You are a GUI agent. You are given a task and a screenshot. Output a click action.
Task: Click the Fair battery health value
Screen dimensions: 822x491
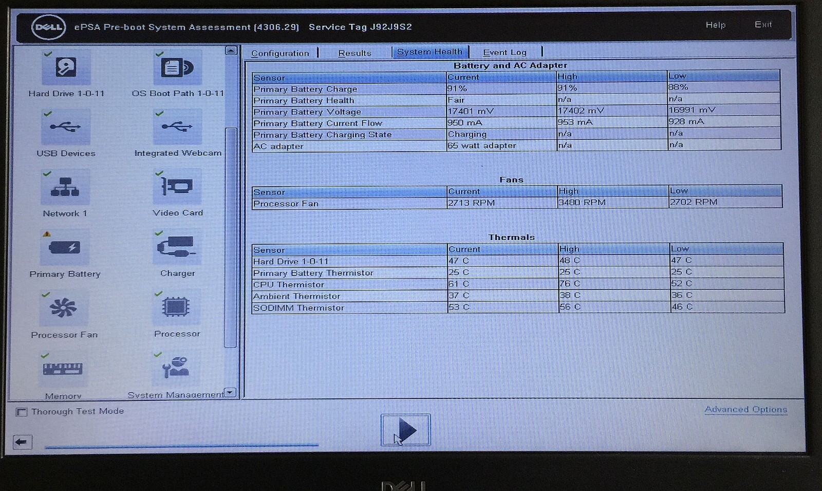point(456,100)
